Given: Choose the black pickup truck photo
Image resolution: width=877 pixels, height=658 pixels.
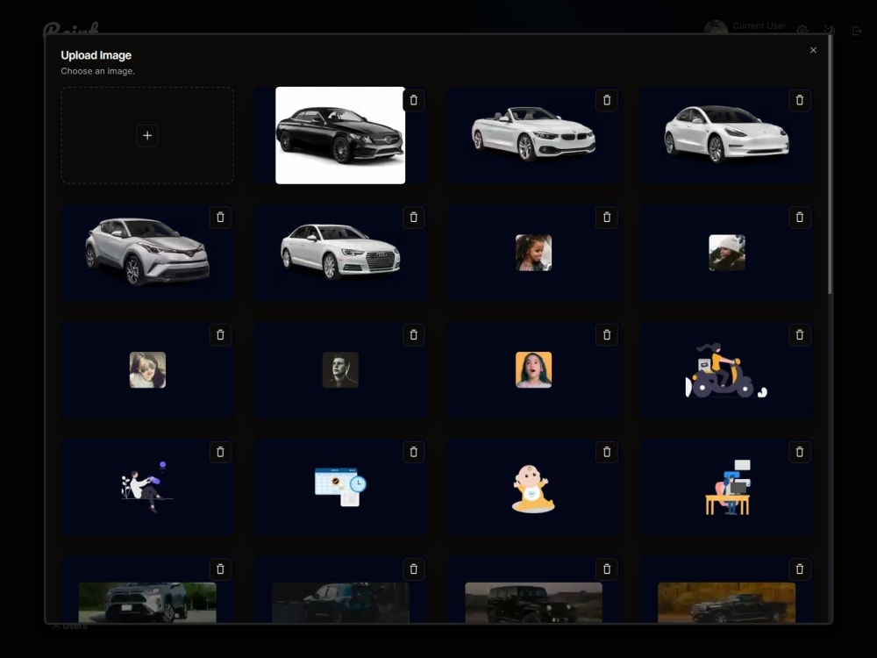Looking at the screenshot, I should tap(726, 603).
